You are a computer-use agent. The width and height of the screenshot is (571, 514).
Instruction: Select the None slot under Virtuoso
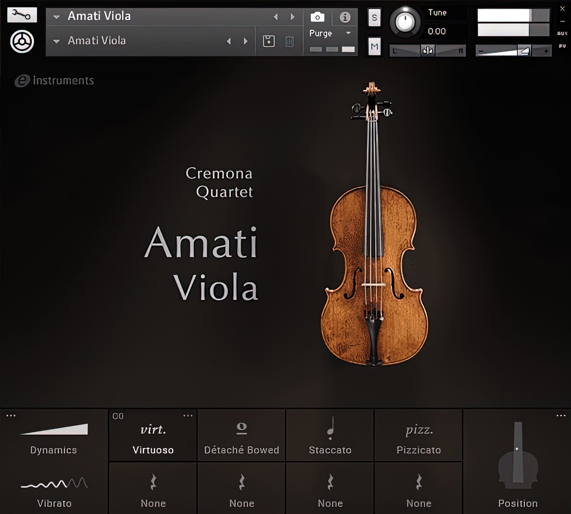pos(153,488)
